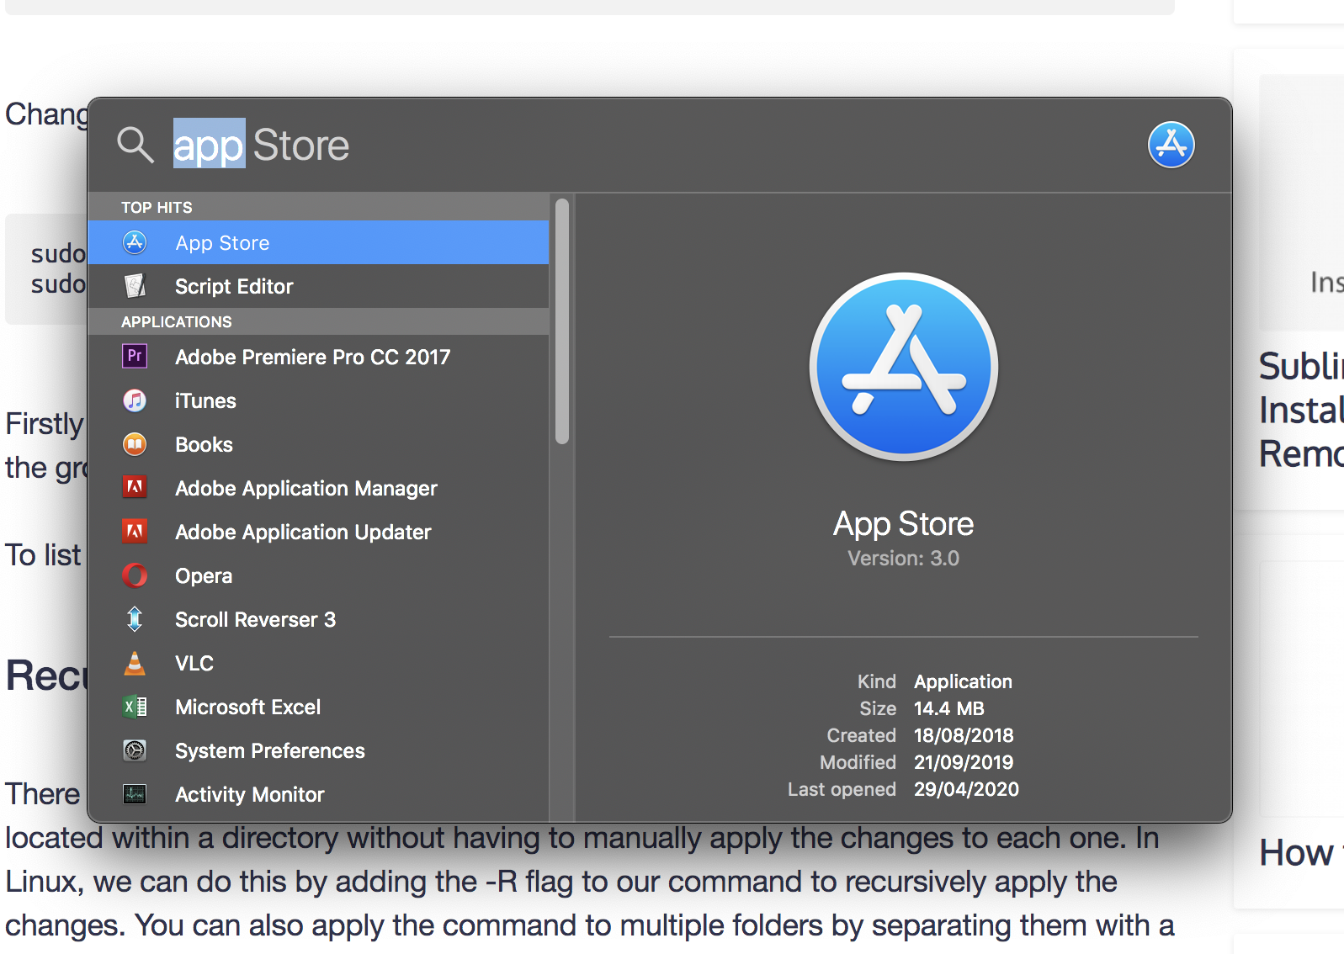
Task: Choose the Books result
Action: pos(318,444)
